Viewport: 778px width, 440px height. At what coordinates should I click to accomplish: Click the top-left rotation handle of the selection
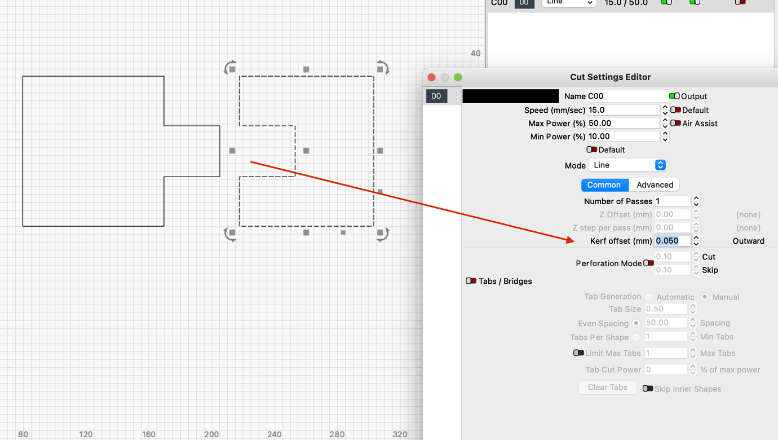pos(231,68)
